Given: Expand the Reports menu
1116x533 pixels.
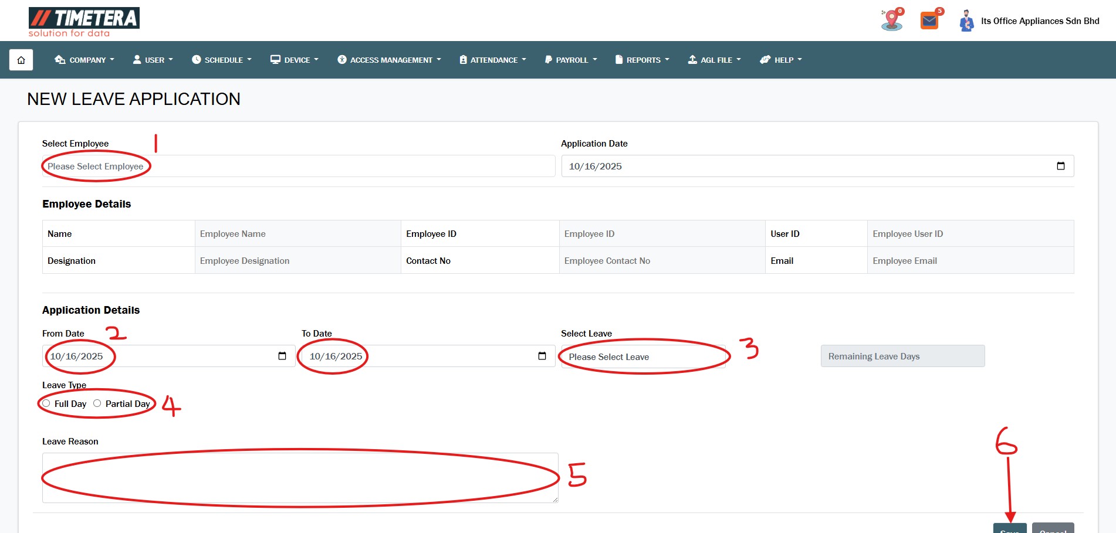Looking at the screenshot, I should click(642, 60).
